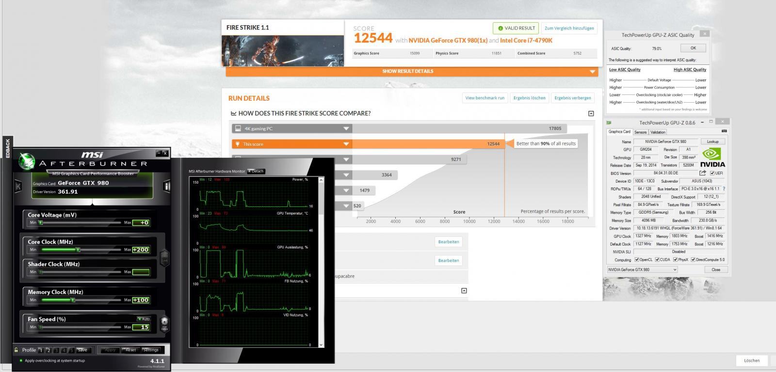Expand the dropdown on the 520 score row
This screenshot has width=776, height=372.
pos(346,206)
